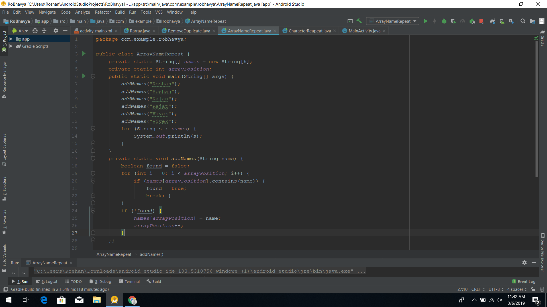The image size is (547, 307).
Task: Open Chrome from taskbar
Action: pos(132,300)
